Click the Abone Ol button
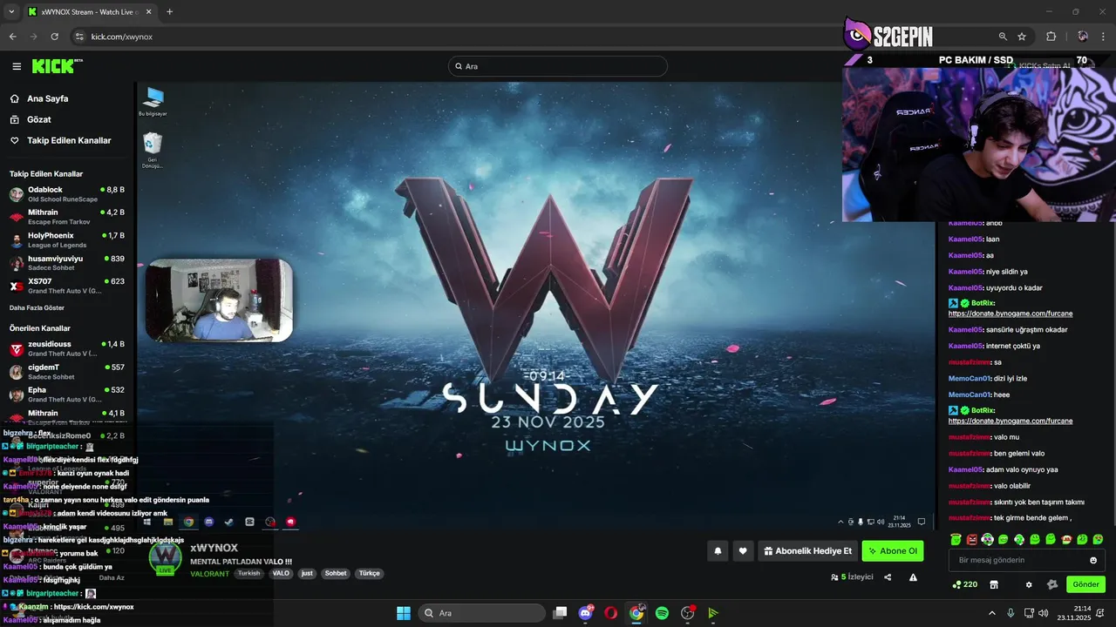This screenshot has width=1116, height=627. pyautogui.click(x=893, y=550)
